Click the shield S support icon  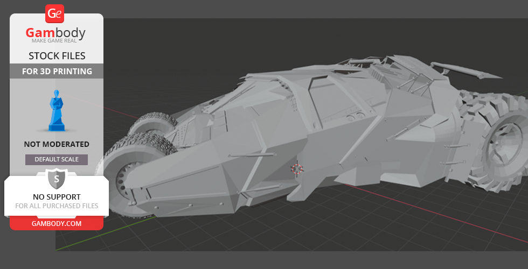click(x=57, y=179)
